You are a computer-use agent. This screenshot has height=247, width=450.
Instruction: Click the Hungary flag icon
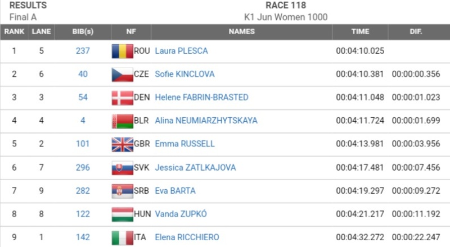[x=123, y=214]
